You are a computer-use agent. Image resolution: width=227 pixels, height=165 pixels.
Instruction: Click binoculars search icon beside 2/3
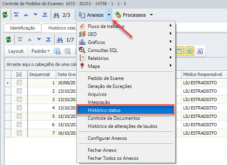tap(56, 15)
